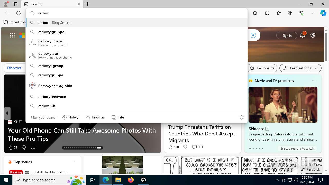Select carboxylesterase suggestion

136,97
